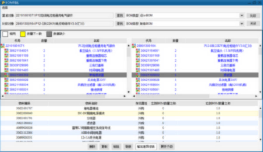
Task: Click 查找 button beside the 比较对象 field
Action: (x=120, y=24)
